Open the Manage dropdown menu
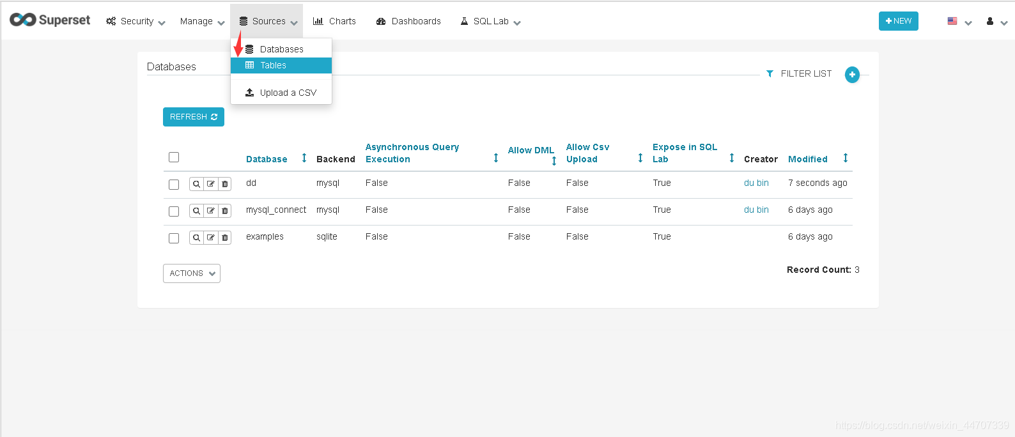This screenshot has width=1015, height=437. (202, 21)
